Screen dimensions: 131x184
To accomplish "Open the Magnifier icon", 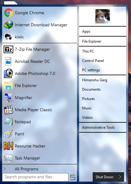I will (x=8, y=98).
